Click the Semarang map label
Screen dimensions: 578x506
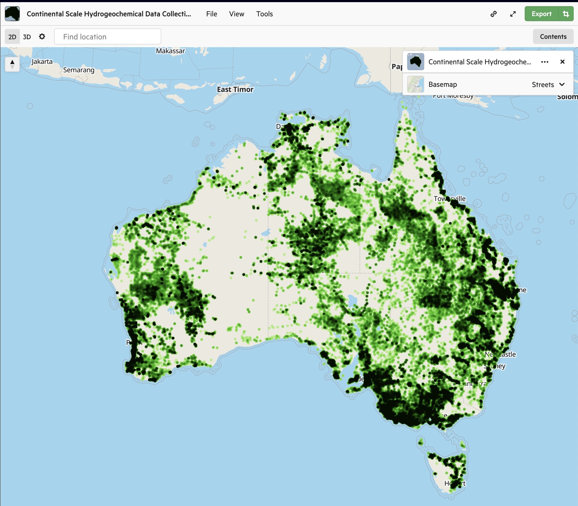79,70
